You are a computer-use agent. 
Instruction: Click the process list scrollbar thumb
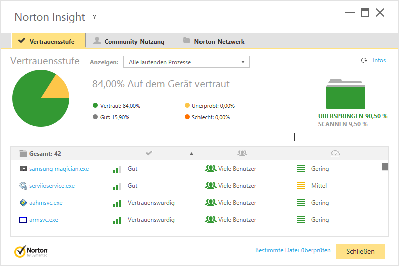[385, 167]
